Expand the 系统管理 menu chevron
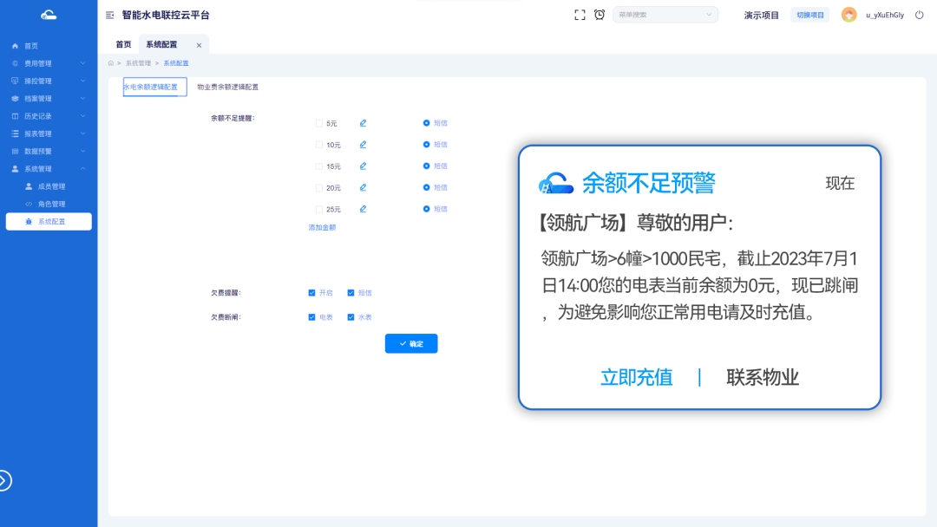Screen dimensions: 937x527 point(83,168)
